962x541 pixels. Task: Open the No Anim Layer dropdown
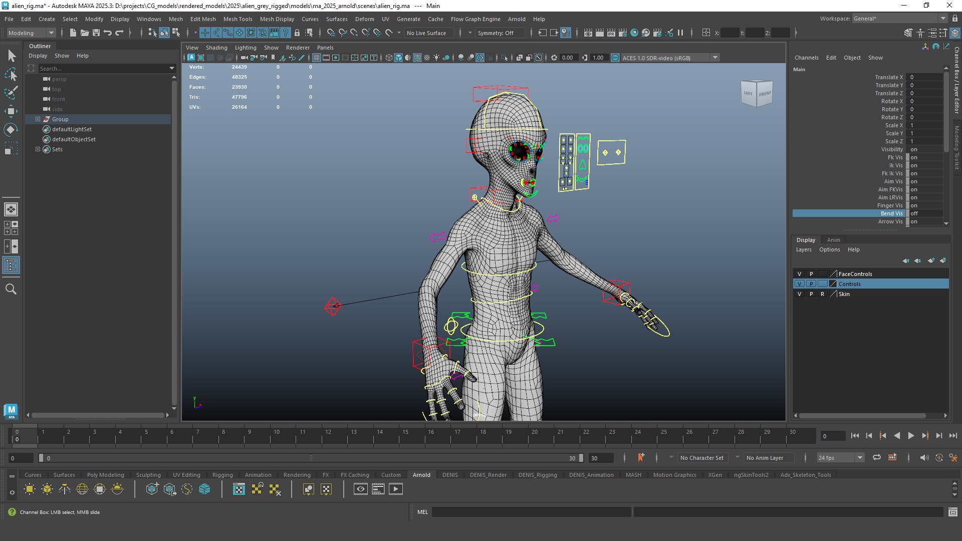769,457
